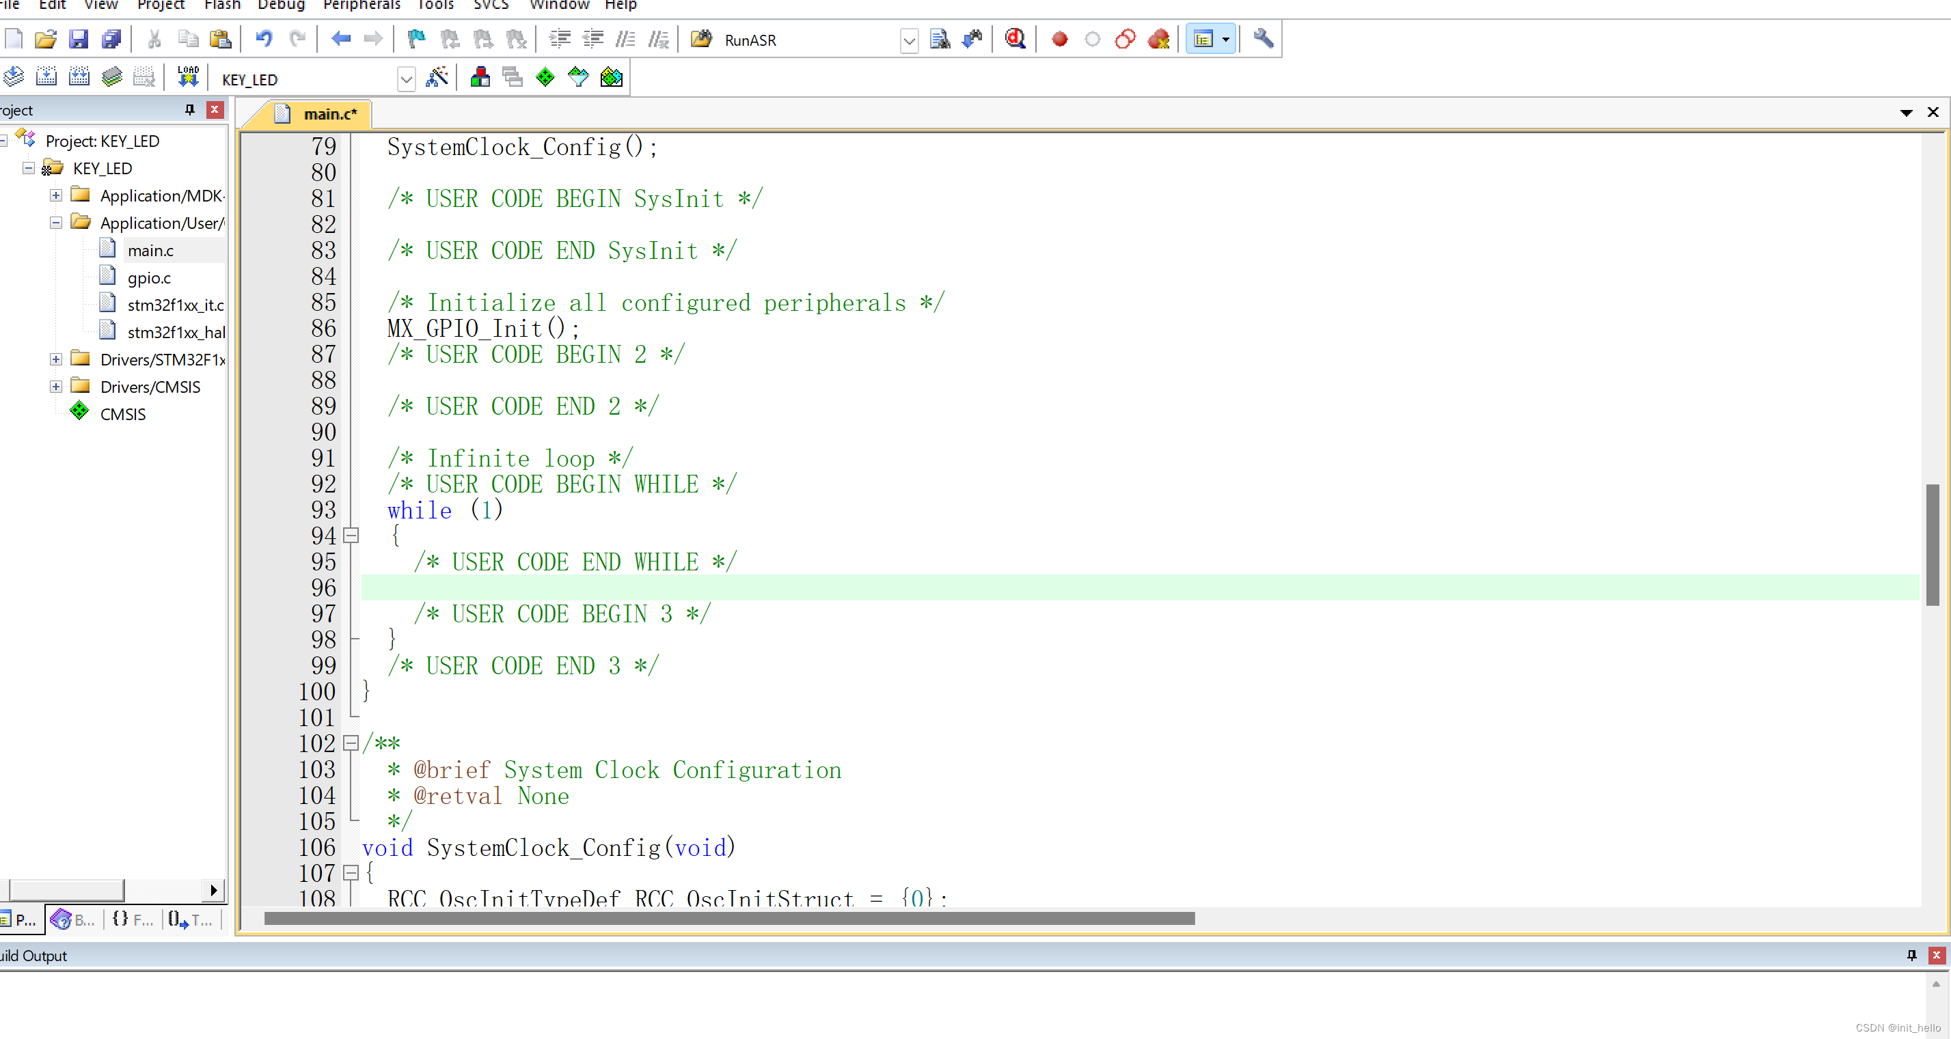Start the debug session icon
This screenshot has width=1951, height=1039.
click(x=1015, y=39)
